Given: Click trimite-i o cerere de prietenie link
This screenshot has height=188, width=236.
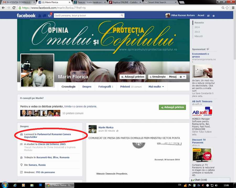Looking at the screenshot, I should point(81,107).
